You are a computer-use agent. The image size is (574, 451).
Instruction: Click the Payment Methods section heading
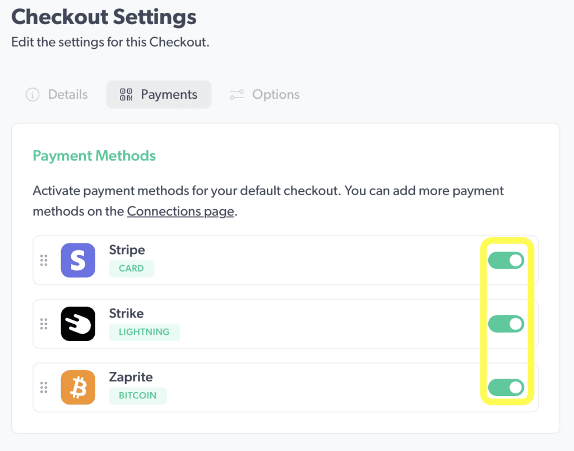pos(94,155)
